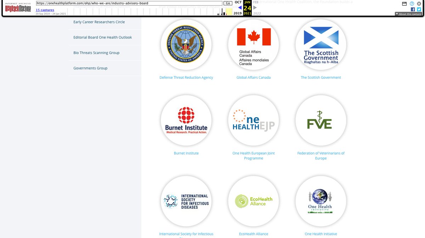This screenshot has width=425, height=238.
Task: Click the capture timeline sparkline graph
Action: (225, 12)
